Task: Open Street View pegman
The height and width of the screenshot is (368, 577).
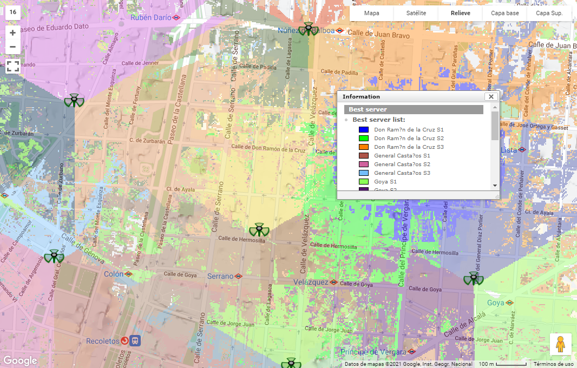Action: [560, 344]
